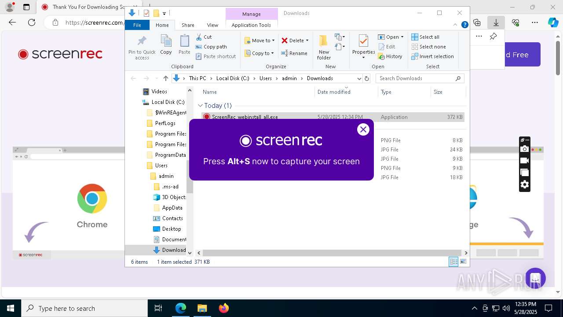
Task: Open Copy to dropdown
Action: click(259, 53)
